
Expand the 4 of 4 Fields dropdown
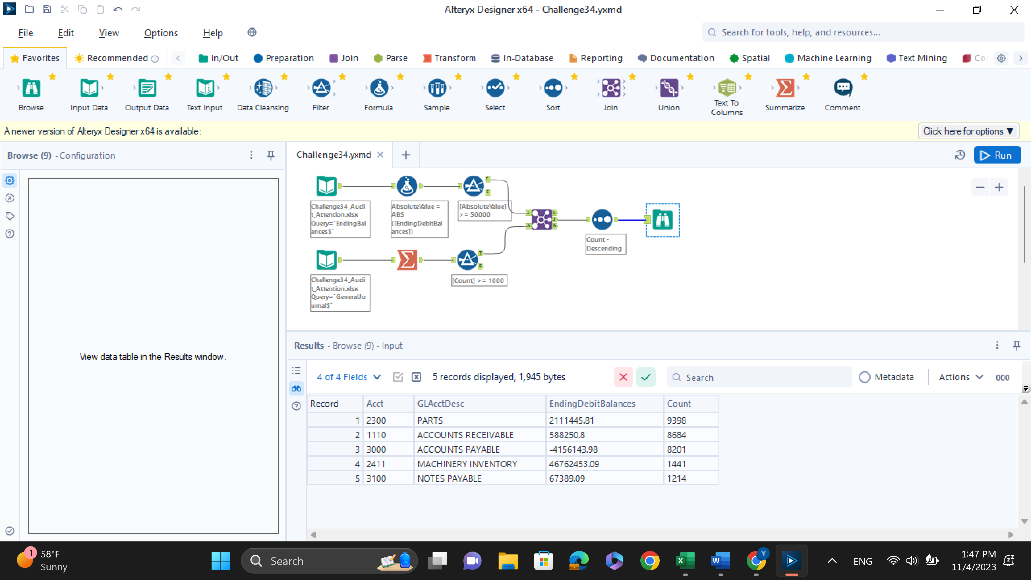348,377
